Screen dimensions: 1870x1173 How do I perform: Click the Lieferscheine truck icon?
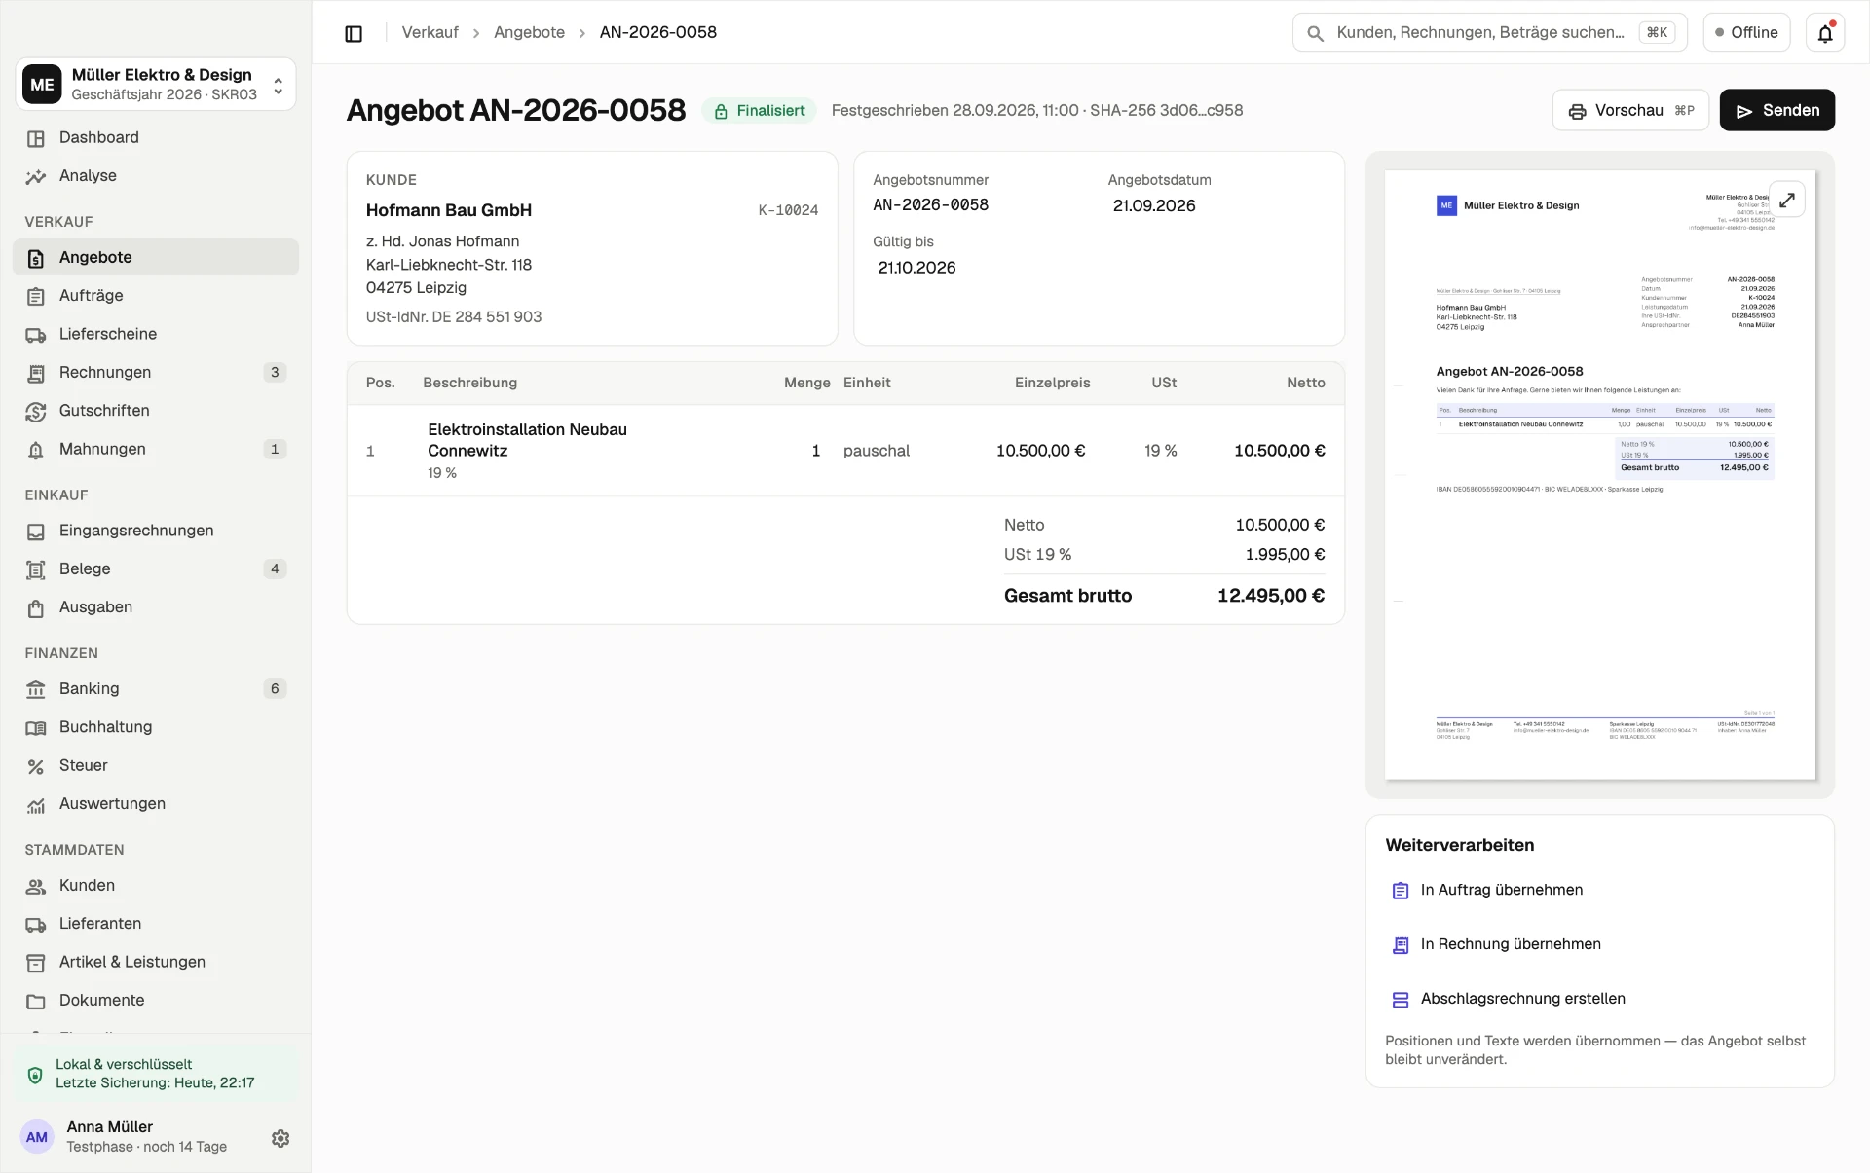pos(36,335)
